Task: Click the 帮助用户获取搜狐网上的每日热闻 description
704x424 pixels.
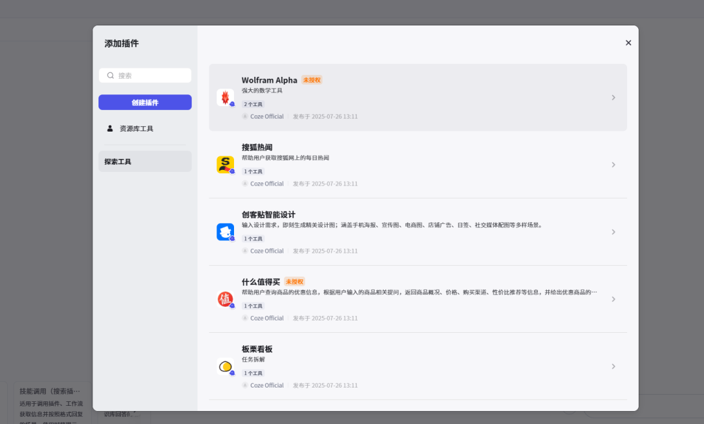Action: pos(286,158)
